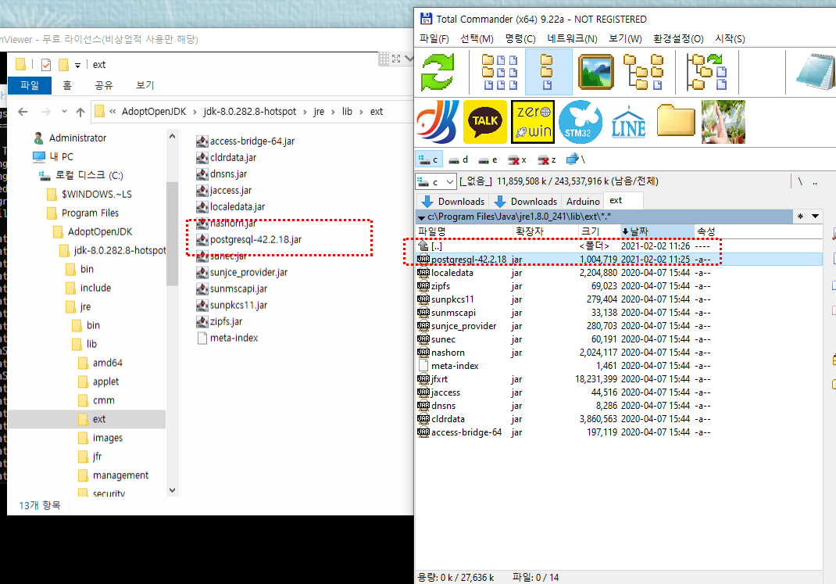Open the recent locations chevron in Explorer
Image resolution: width=836 pixels, height=584 pixels.
pyautogui.click(x=64, y=112)
